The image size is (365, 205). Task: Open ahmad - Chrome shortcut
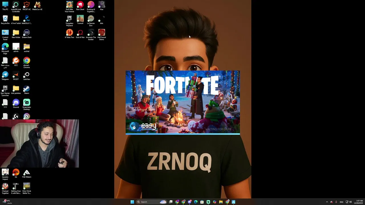click(x=27, y=63)
